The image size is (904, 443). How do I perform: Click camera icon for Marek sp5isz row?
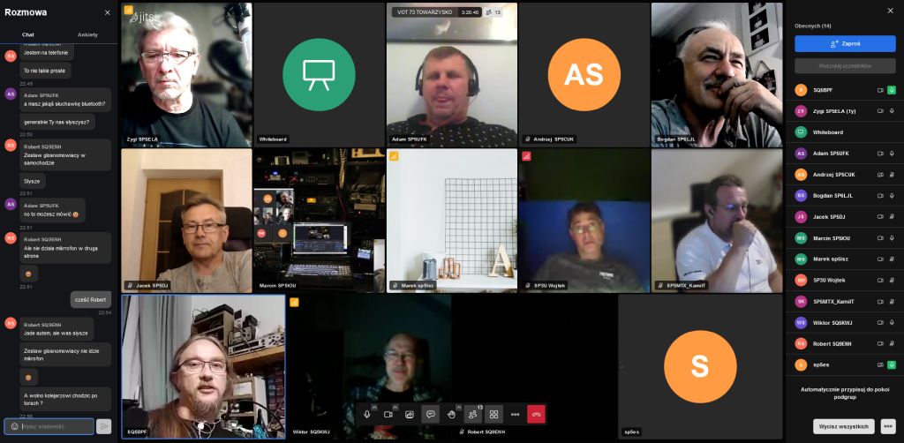tap(880, 259)
